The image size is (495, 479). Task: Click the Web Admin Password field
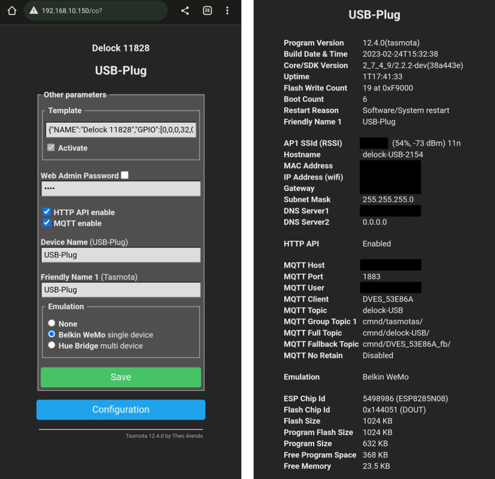[120, 189]
